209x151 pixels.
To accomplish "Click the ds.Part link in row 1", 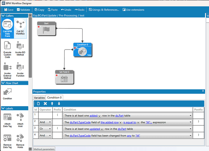I will pos(119,115).
